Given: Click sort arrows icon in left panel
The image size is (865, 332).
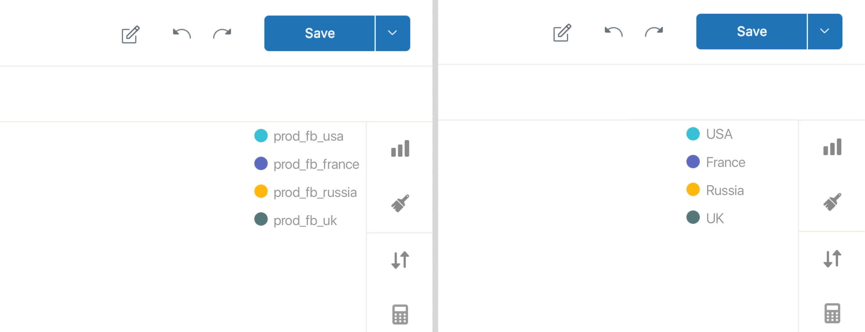Looking at the screenshot, I should click(x=400, y=260).
